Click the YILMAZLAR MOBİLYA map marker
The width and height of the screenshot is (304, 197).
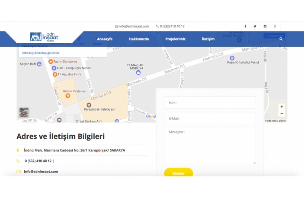(x=138, y=72)
